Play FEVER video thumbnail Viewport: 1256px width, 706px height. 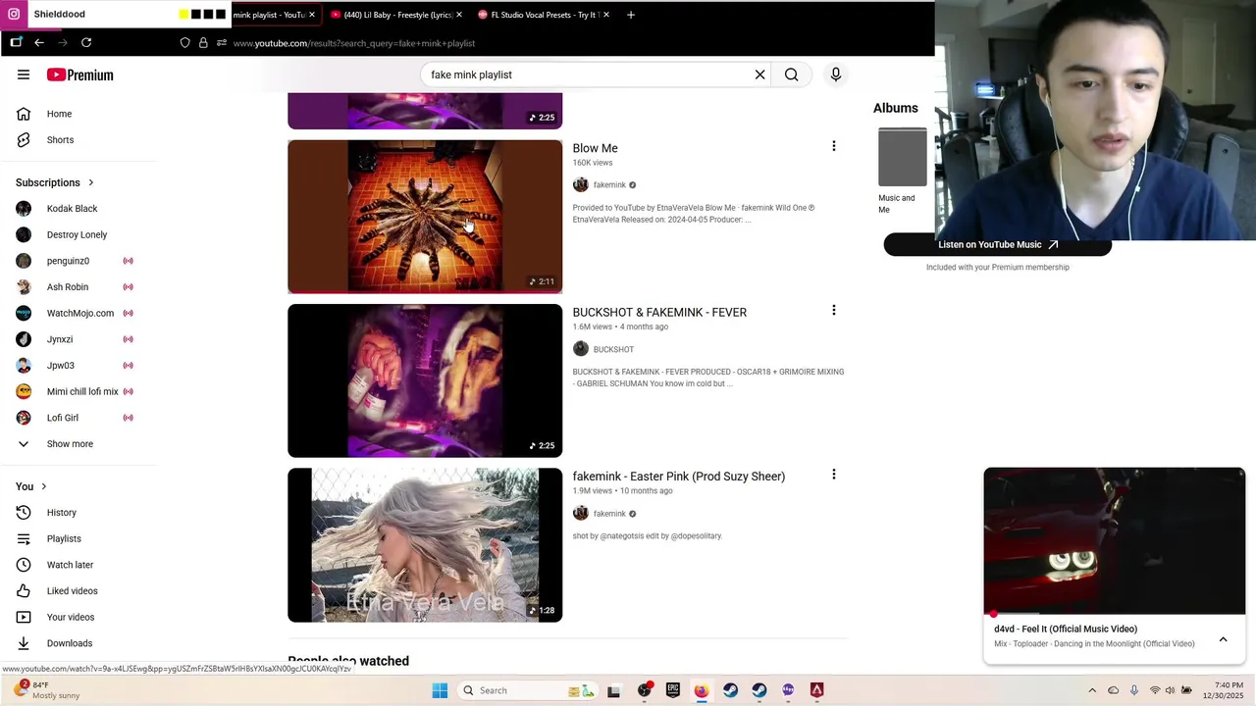[x=425, y=380]
